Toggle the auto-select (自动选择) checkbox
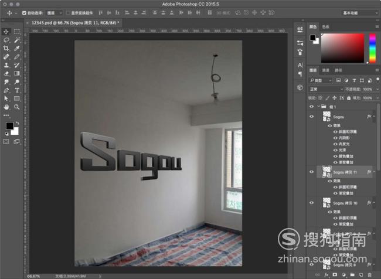381x279 pixels. point(24,13)
